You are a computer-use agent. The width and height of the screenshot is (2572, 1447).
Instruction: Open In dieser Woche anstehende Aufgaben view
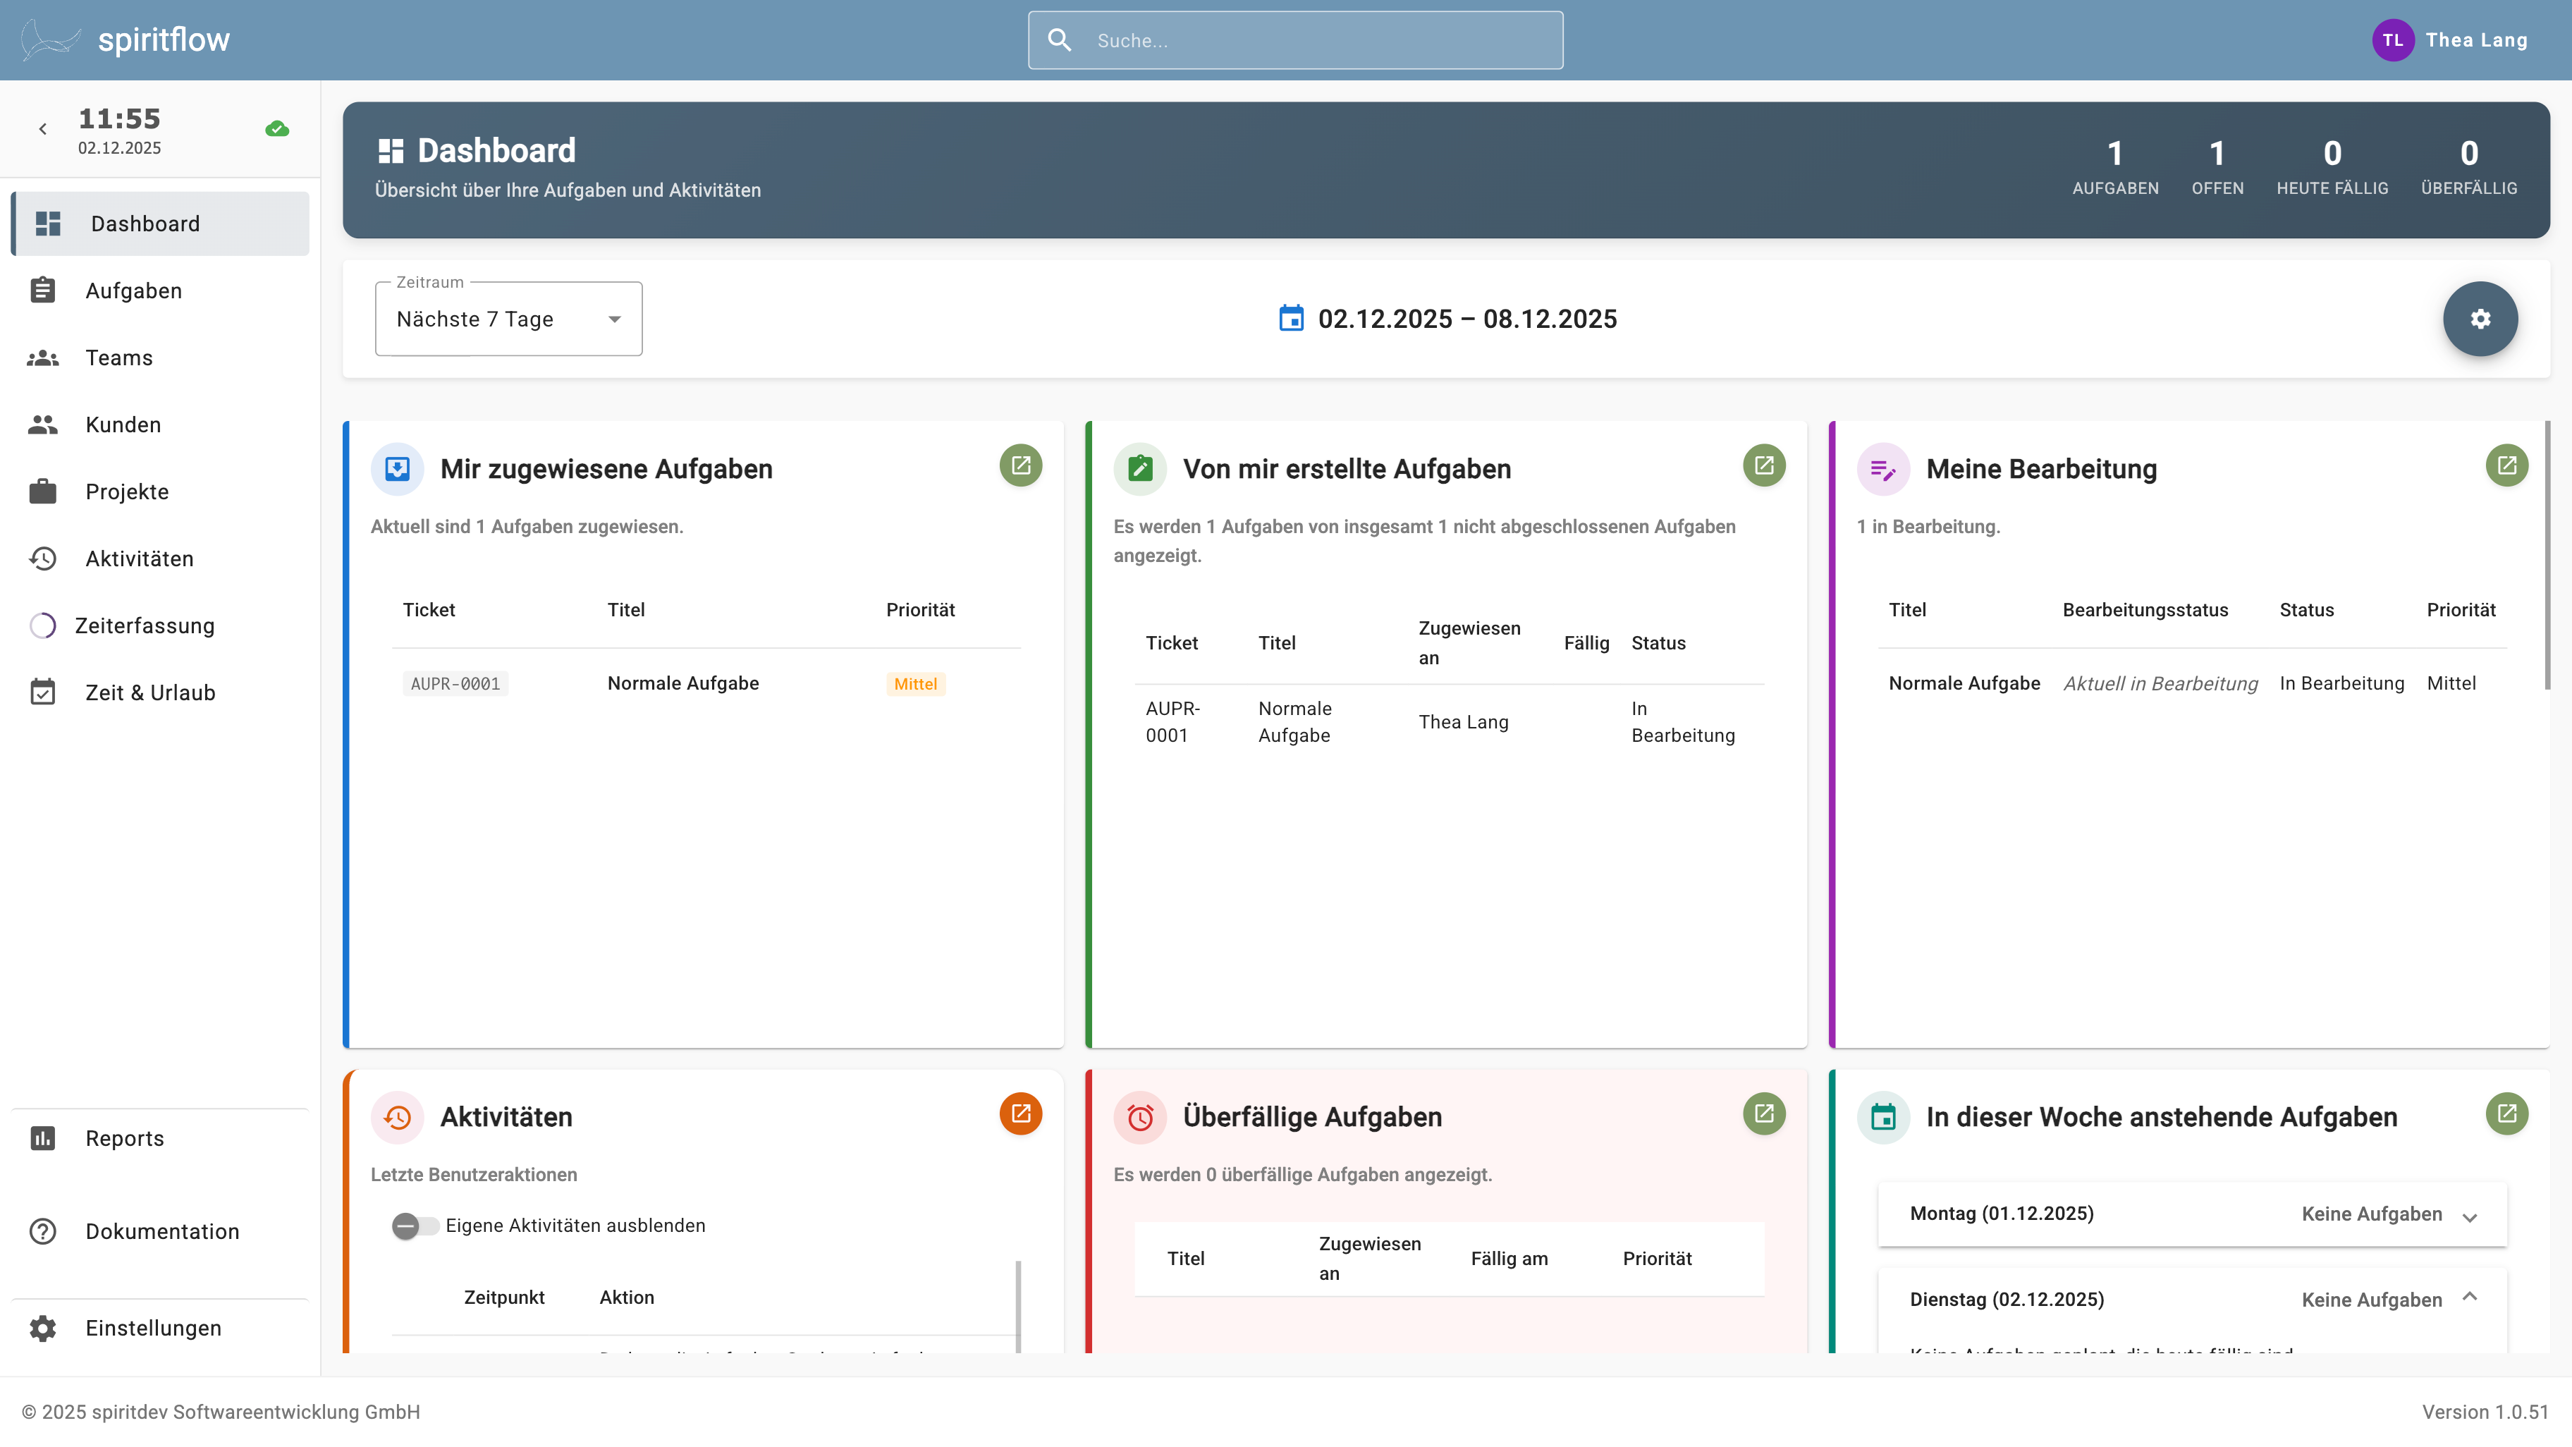coord(2506,1113)
